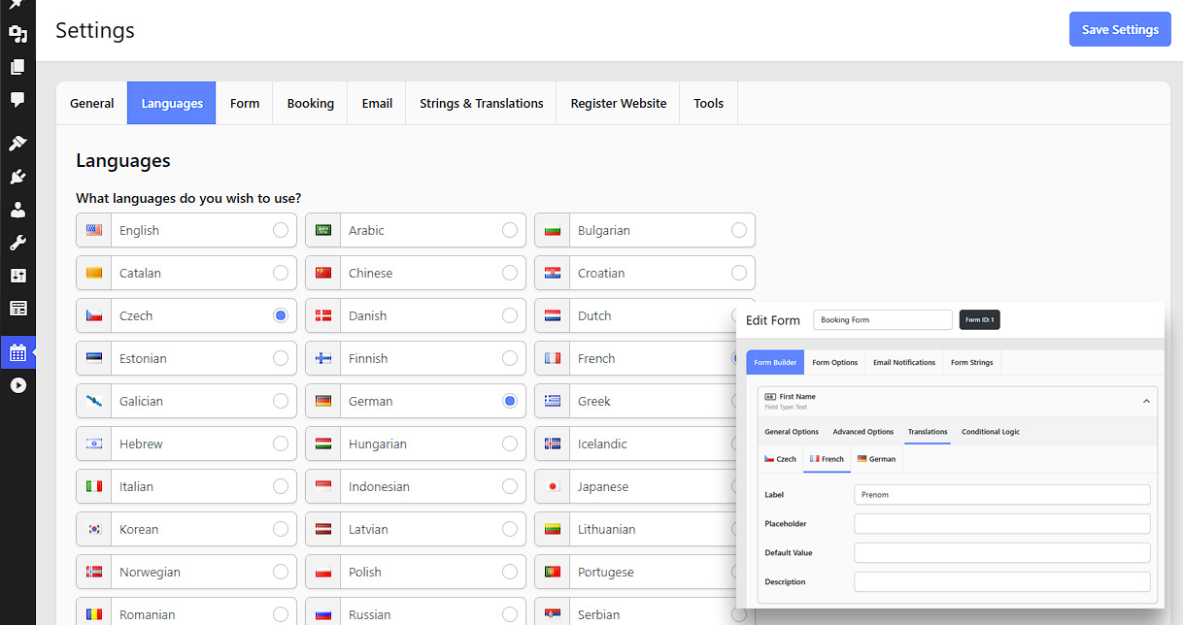Viewport: 1183px width, 625px height.
Task: Click the Danish flag icon
Action: pos(323,315)
